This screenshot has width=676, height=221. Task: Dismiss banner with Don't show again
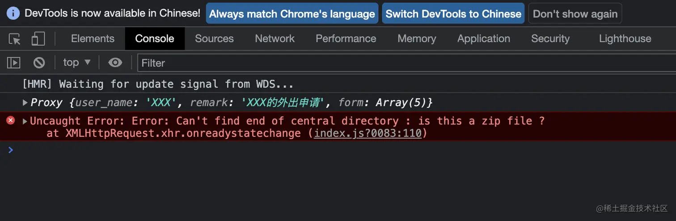tap(575, 14)
